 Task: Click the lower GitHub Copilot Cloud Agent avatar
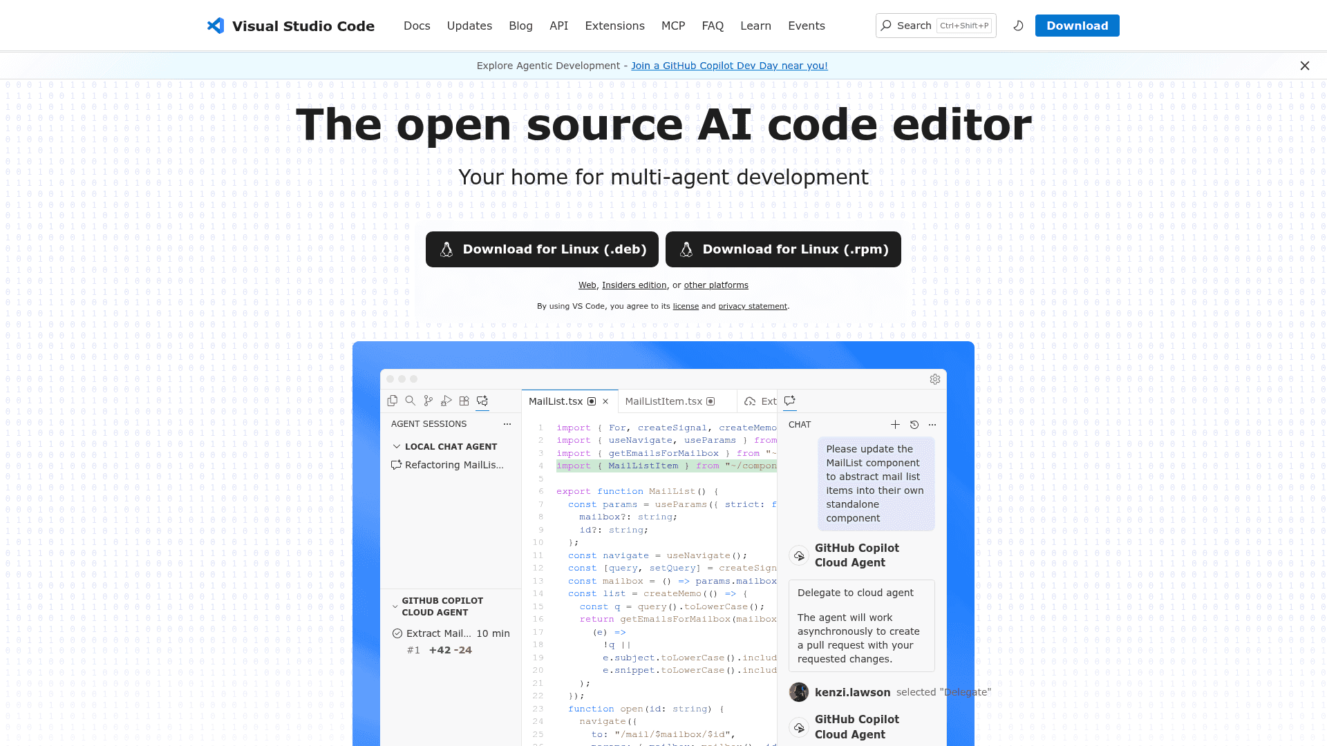(x=799, y=727)
